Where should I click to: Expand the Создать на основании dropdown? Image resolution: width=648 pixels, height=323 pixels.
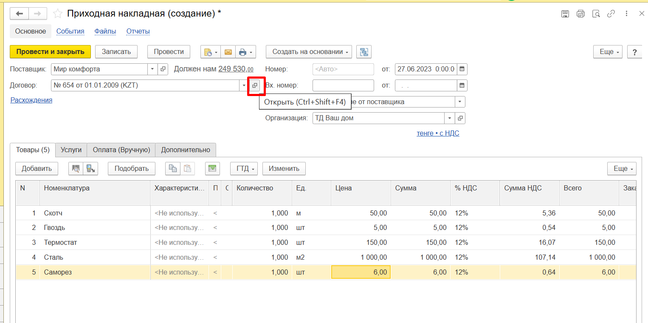(x=309, y=52)
